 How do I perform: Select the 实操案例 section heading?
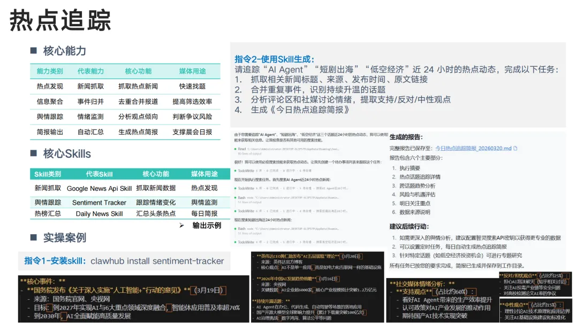click(65, 237)
